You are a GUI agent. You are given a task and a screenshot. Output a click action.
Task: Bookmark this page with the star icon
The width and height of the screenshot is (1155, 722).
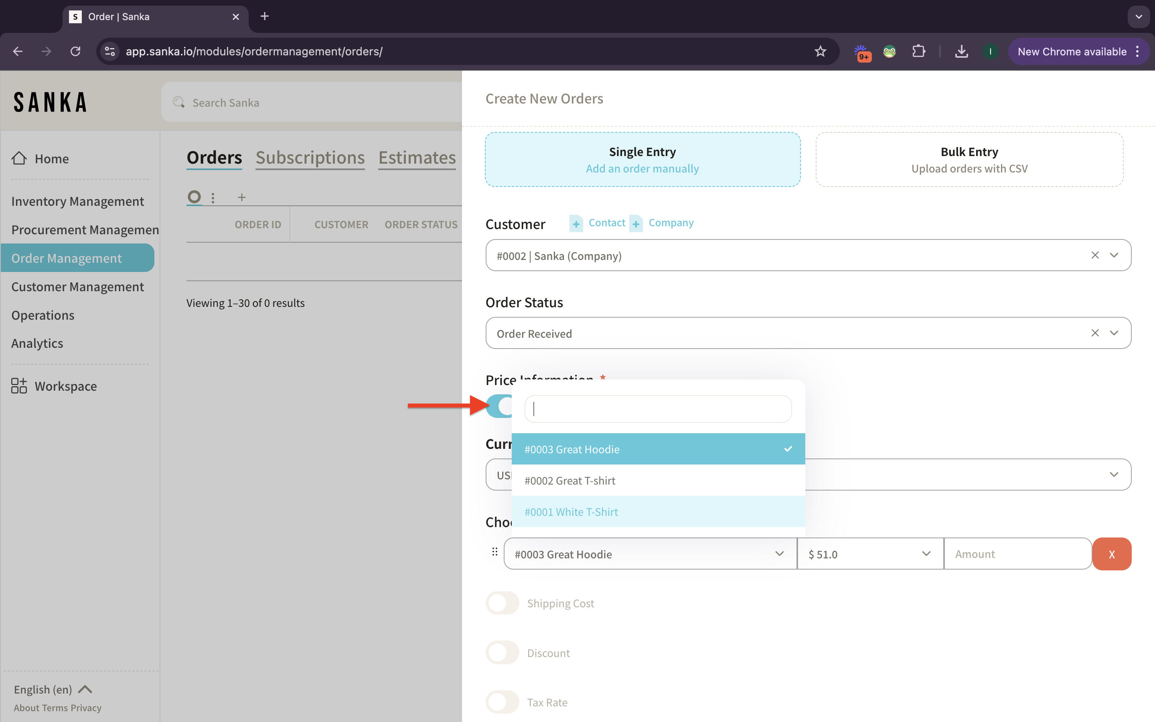pyautogui.click(x=820, y=52)
